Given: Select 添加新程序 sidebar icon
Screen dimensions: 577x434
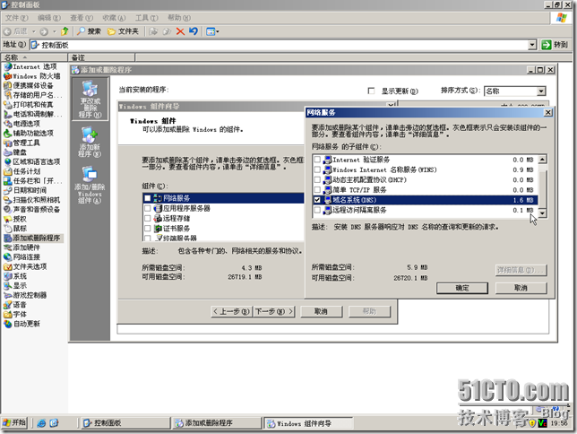Looking at the screenshot, I should point(90,142).
